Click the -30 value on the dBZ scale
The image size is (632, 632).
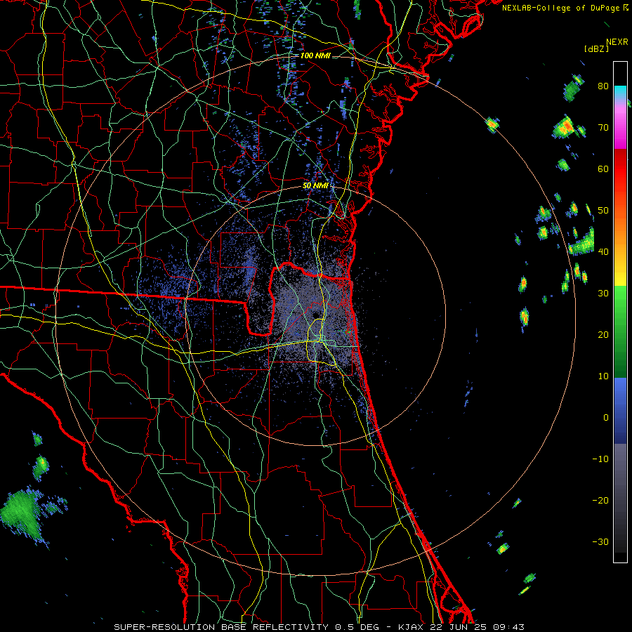pyautogui.click(x=600, y=542)
